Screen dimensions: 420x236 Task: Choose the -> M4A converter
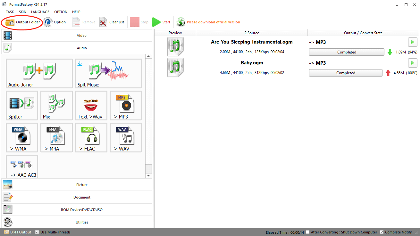pyautogui.click(x=56, y=137)
